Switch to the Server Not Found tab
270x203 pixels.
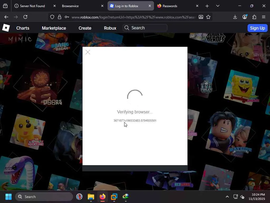click(35, 6)
